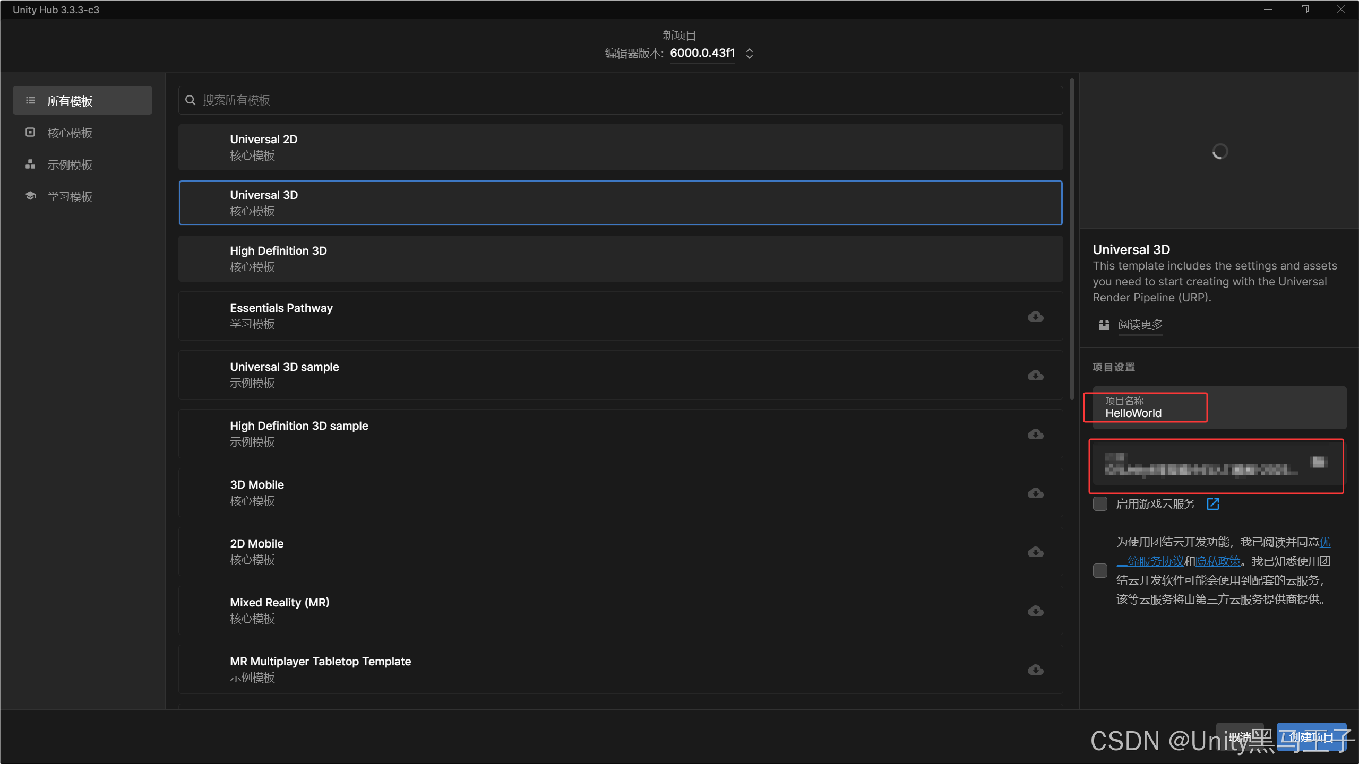Screen dimensions: 1359x764
Task: Click download icon for High Definition 3D sample
Action: point(1035,435)
